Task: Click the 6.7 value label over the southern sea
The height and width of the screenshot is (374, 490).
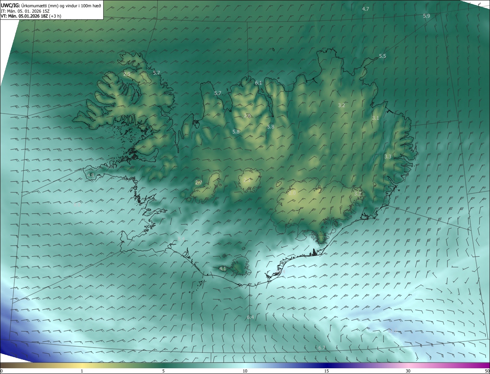Action: click(322, 348)
